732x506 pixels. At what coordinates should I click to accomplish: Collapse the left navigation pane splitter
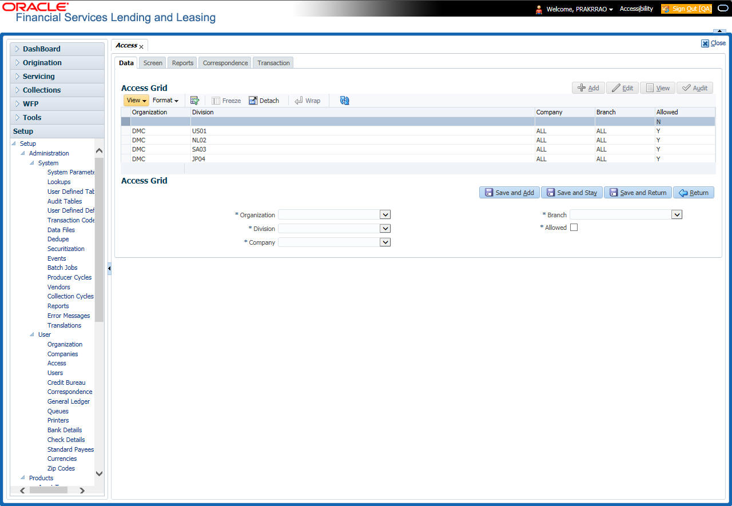point(109,269)
